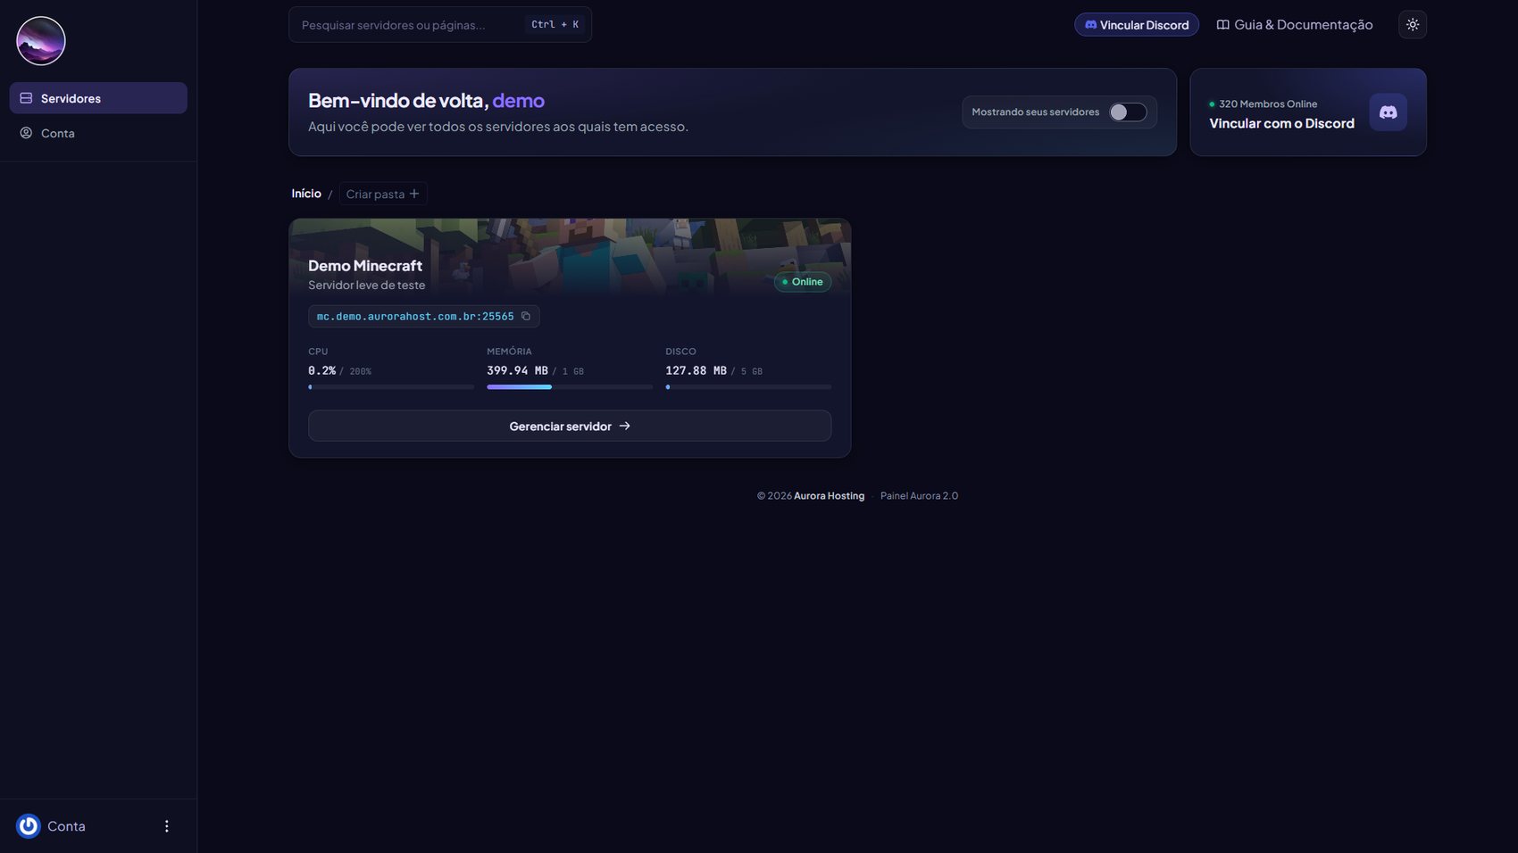The image size is (1518, 853).
Task: Click the Disco usage progress bar
Action: point(748,387)
